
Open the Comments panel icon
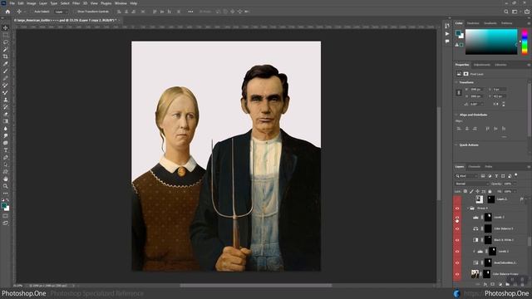tap(447, 42)
